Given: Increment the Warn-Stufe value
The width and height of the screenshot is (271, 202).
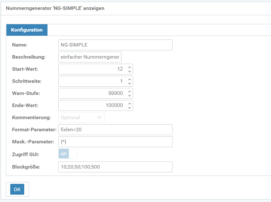Looking at the screenshot, I should [x=129, y=91].
